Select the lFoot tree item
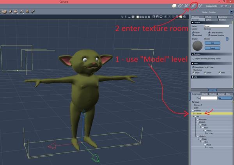This screenshot has width=234, height=165. (x=208, y=131)
